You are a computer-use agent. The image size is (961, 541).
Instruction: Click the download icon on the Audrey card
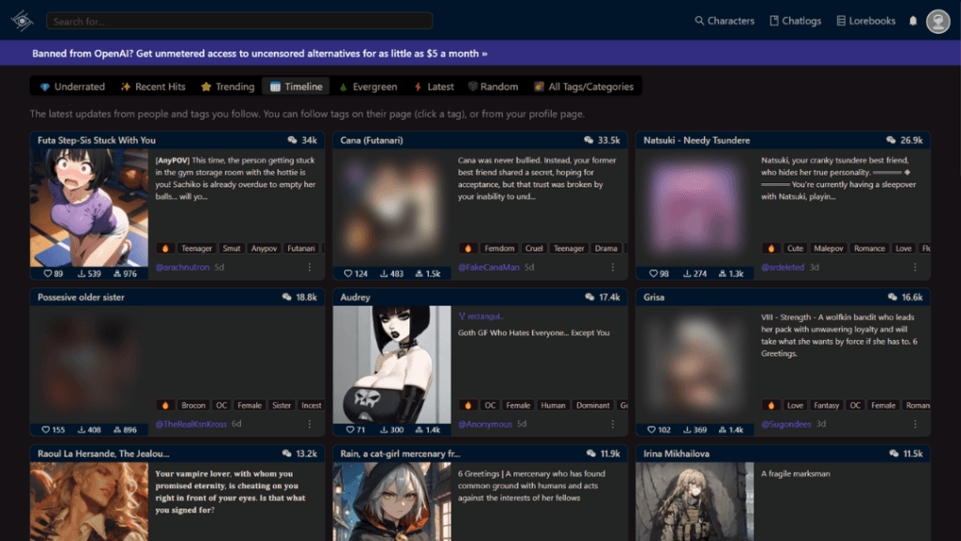click(383, 429)
